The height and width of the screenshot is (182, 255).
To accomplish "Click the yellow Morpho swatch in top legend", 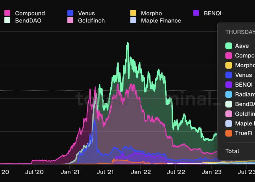I will pos(133,13).
